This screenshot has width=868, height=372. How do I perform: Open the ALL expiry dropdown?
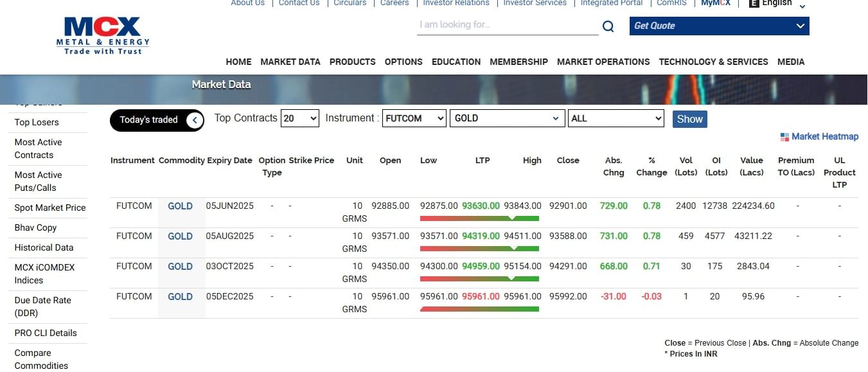click(x=616, y=118)
